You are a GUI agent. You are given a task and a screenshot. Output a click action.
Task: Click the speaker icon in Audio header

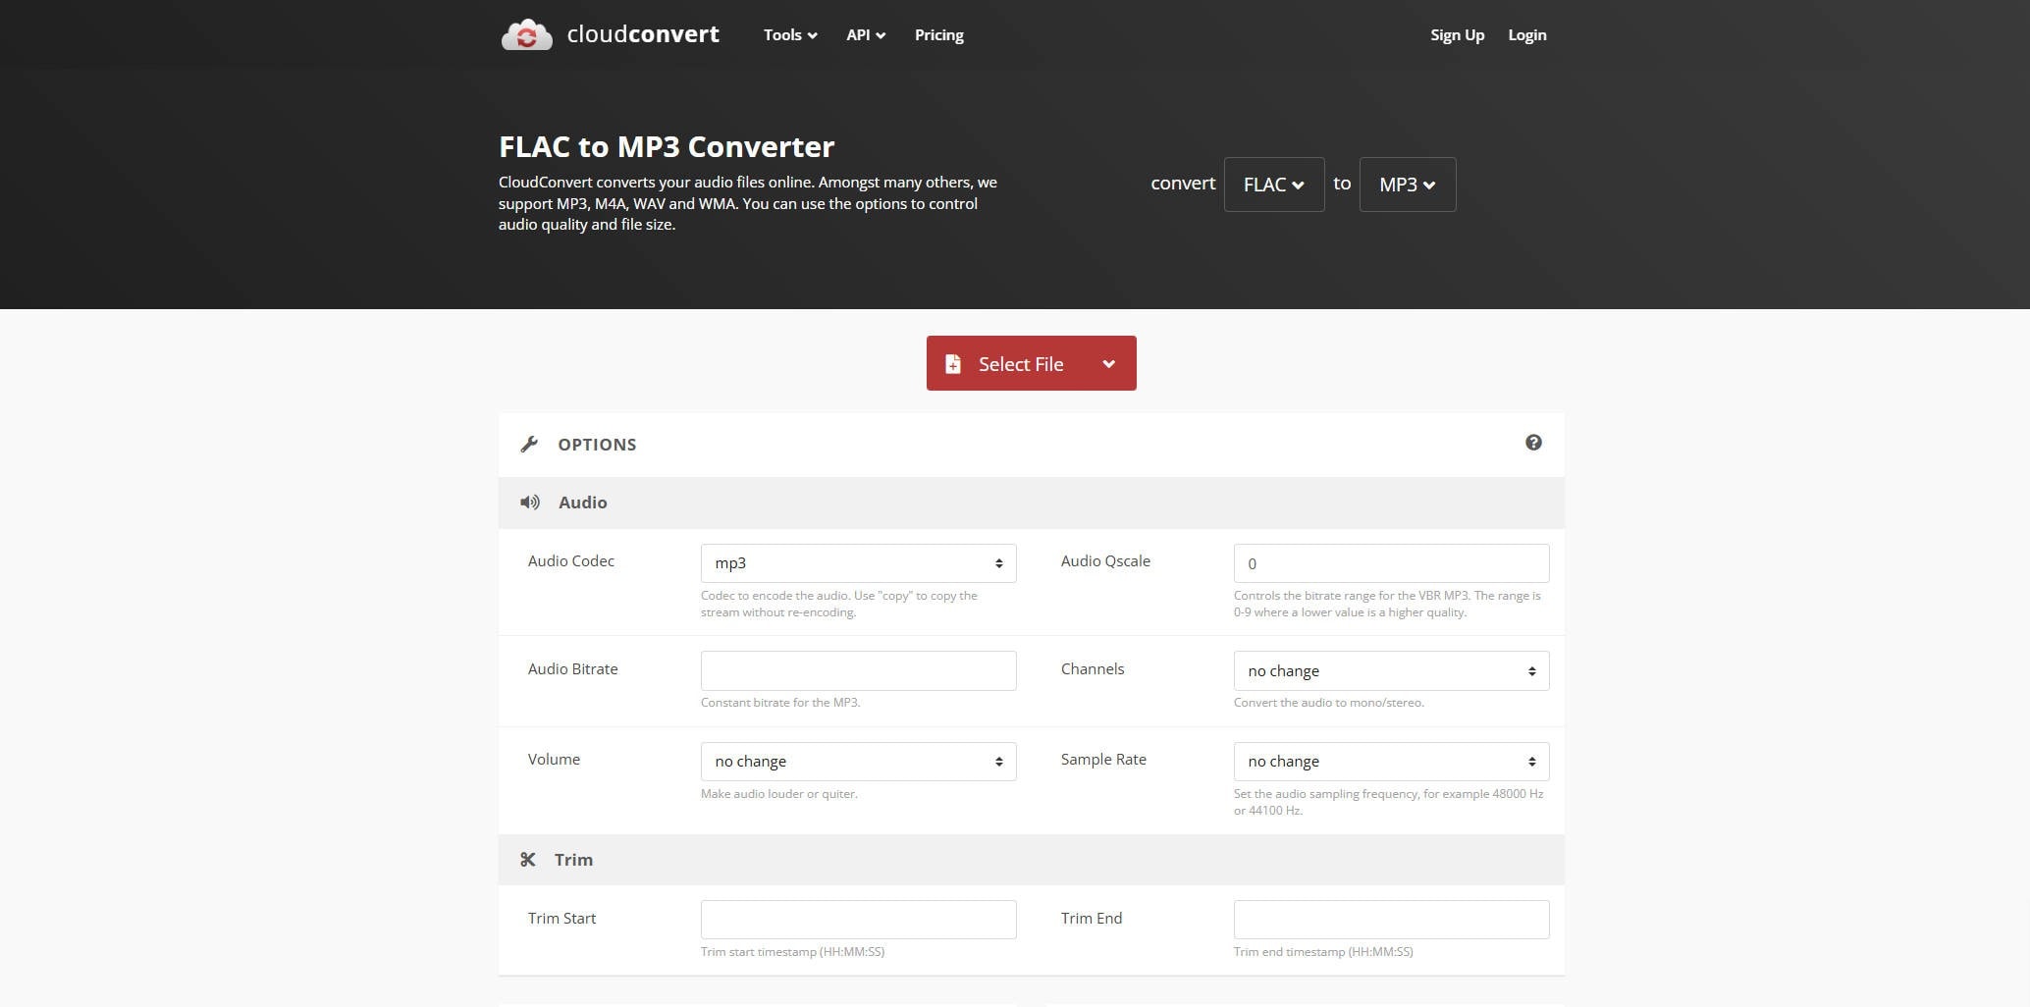pyautogui.click(x=530, y=503)
